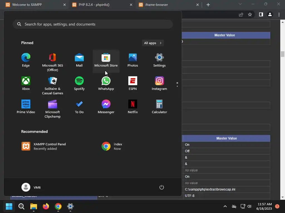Launch the ESPN app
285x213 pixels.
[x=133, y=84]
